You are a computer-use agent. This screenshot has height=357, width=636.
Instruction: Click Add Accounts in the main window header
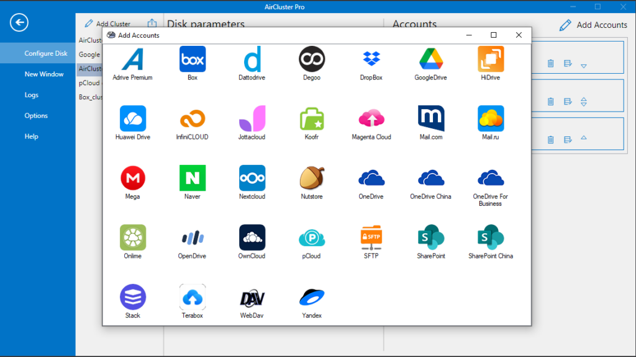[x=593, y=25]
